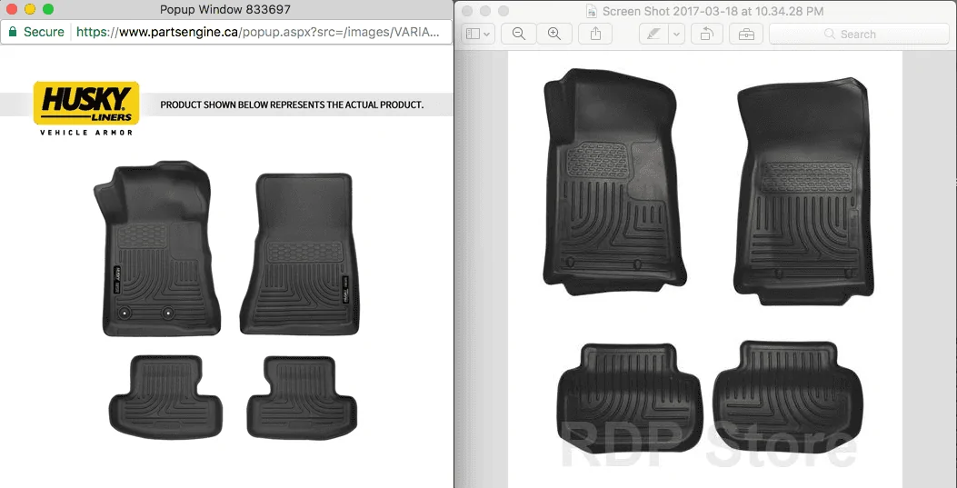Open the Preview sidebar view menu
Image resolution: width=957 pixels, height=488 pixels.
tap(478, 35)
